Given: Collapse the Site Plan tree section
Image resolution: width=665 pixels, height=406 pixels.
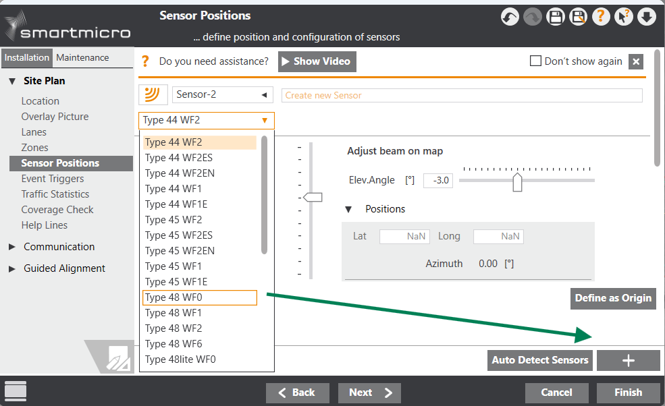Looking at the screenshot, I should [x=12, y=81].
